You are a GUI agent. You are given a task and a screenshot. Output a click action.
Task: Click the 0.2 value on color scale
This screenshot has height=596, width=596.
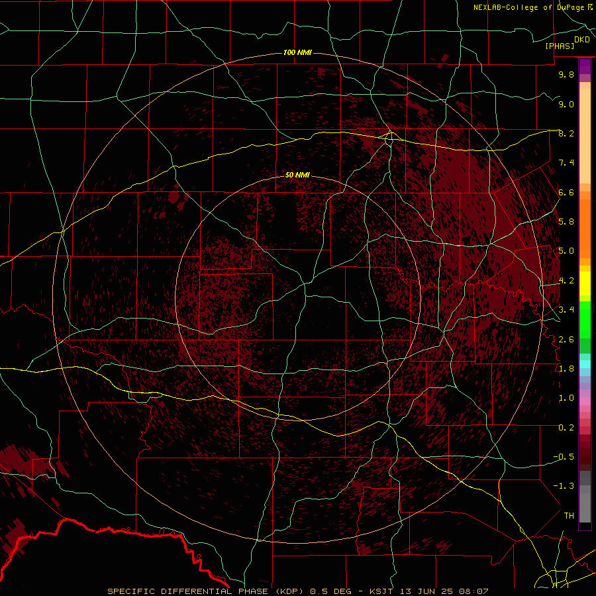pyautogui.click(x=566, y=428)
